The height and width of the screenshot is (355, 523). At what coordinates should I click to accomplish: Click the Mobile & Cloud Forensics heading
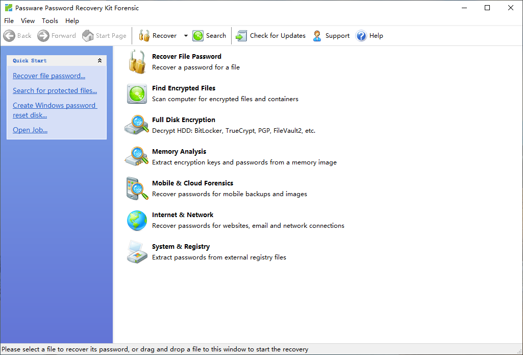pyautogui.click(x=192, y=183)
